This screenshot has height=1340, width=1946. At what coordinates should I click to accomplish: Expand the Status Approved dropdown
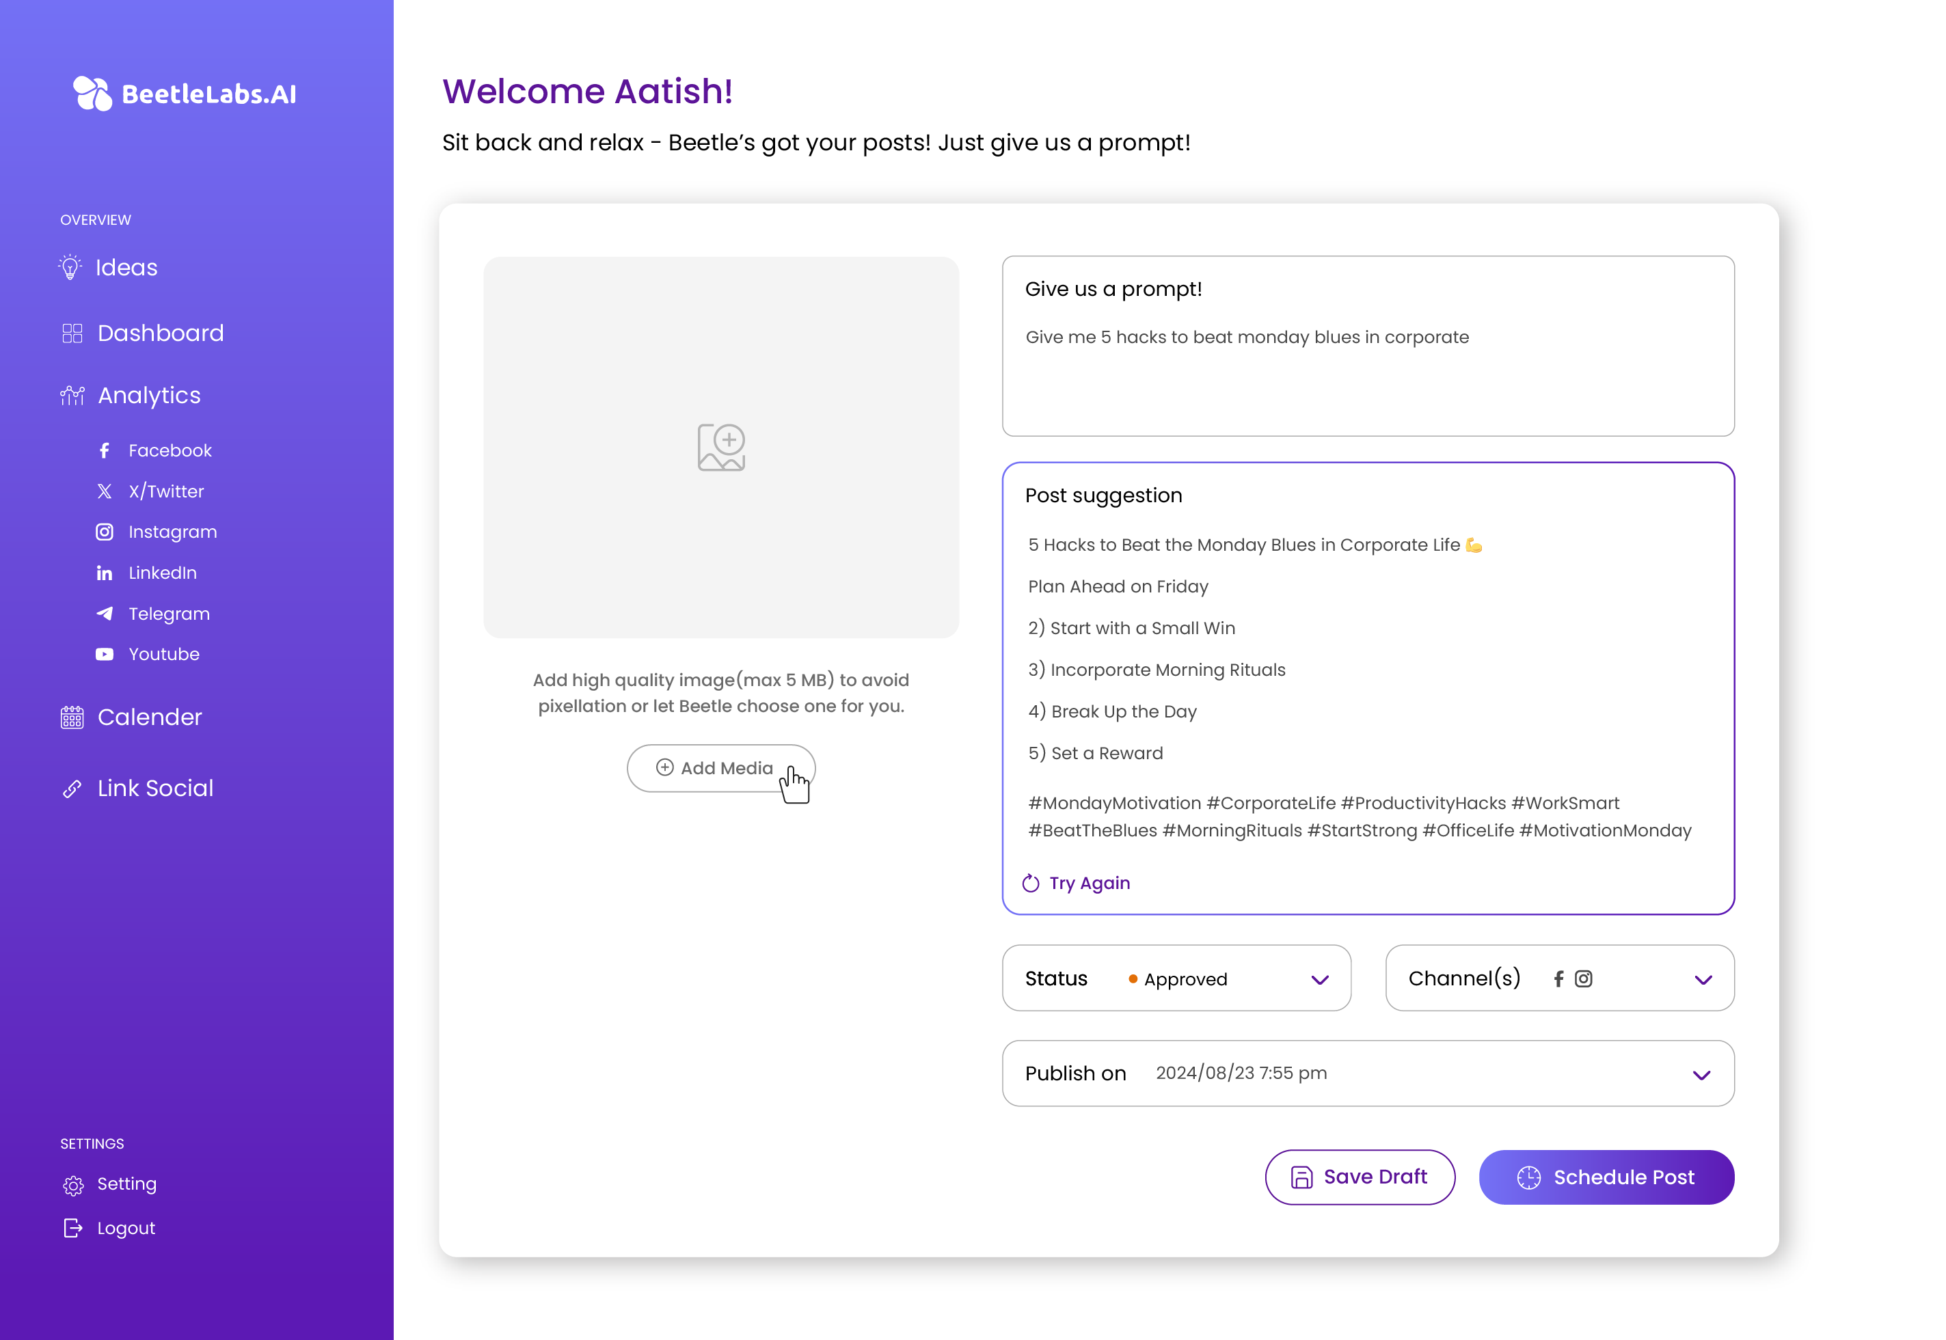tap(1319, 980)
